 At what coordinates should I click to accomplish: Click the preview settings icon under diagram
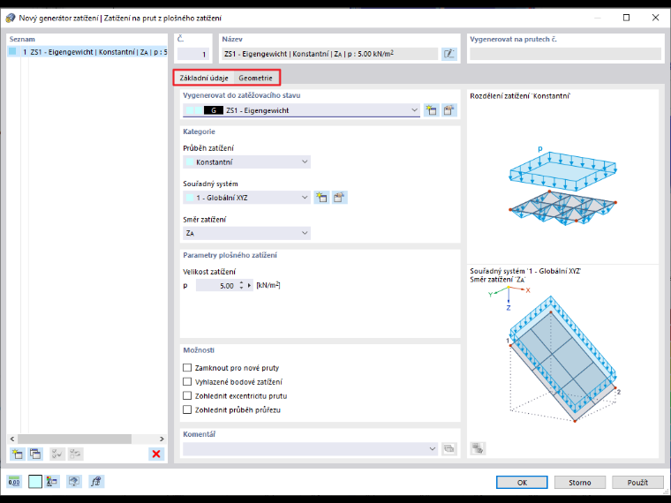tap(478, 448)
